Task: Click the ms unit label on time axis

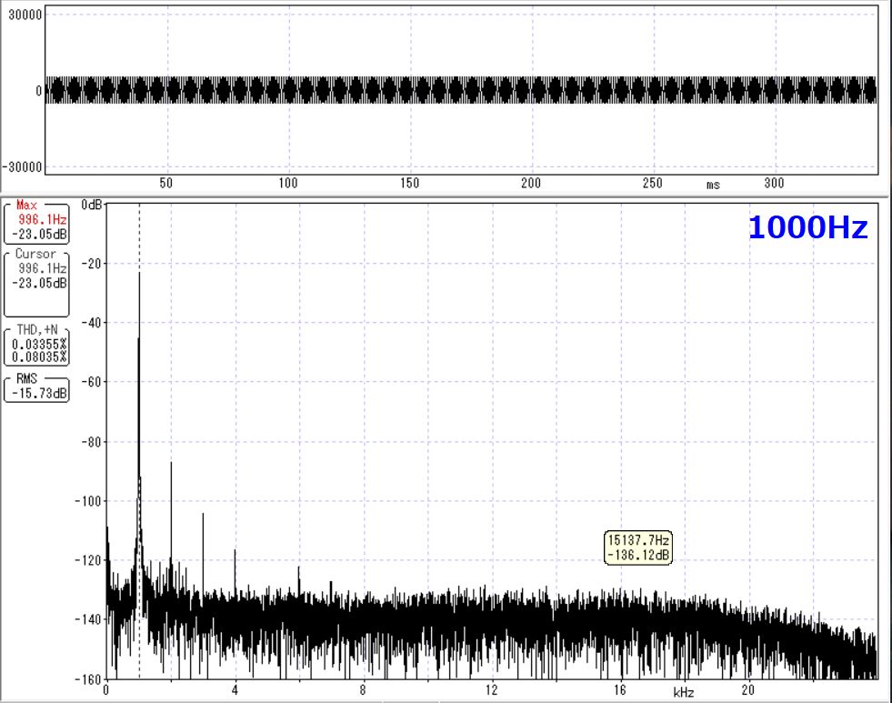Action: (713, 185)
